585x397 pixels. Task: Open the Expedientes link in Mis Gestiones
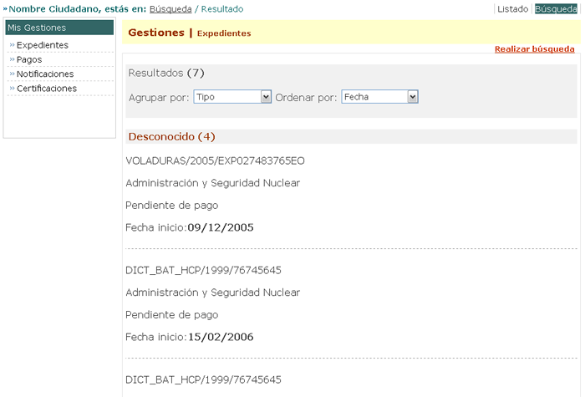[43, 45]
